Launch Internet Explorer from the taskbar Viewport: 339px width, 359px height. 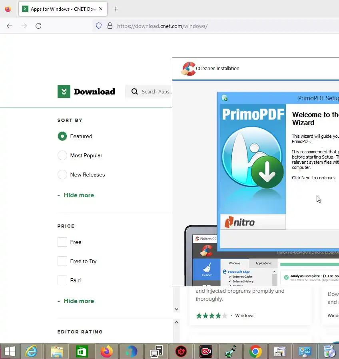32,351
